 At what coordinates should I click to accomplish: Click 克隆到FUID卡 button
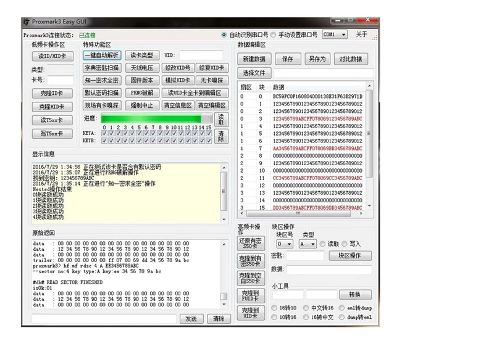click(251, 295)
